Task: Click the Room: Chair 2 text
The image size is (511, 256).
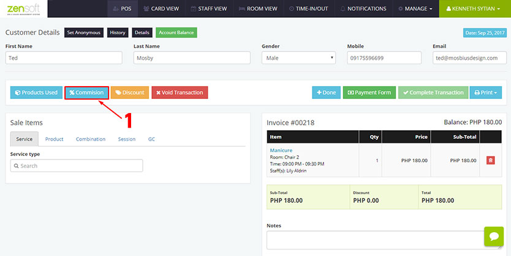Action: (x=284, y=157)
